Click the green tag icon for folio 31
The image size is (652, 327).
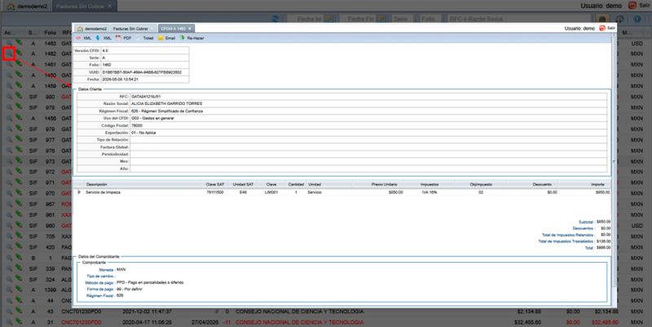19,321
